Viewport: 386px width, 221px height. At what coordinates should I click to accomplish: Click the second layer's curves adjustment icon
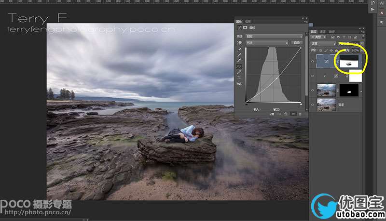pyautogui.click(x=336, y=76)
